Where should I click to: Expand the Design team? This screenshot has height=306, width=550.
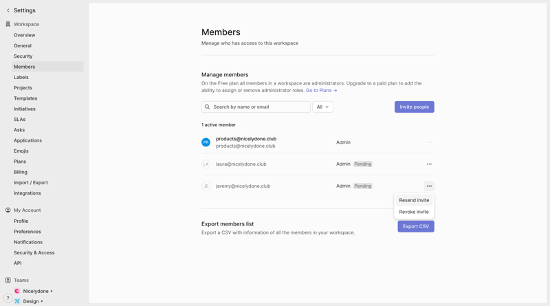point(42,301)
